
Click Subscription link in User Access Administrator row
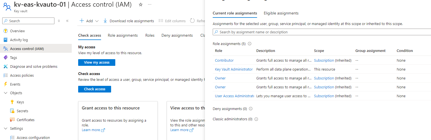coord(324,96)
